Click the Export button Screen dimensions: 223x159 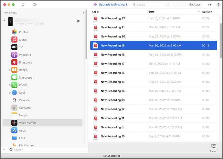pyautogui.click(x=214, y=148)
